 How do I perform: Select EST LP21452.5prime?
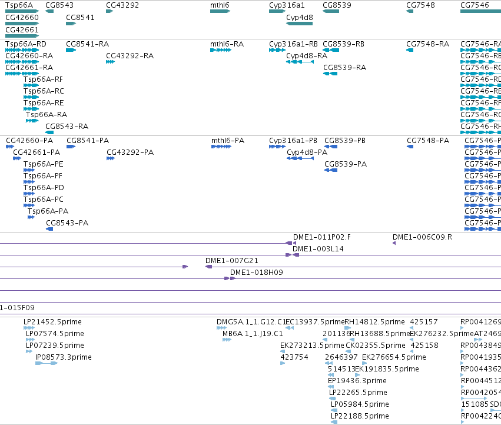coord(29,327)
